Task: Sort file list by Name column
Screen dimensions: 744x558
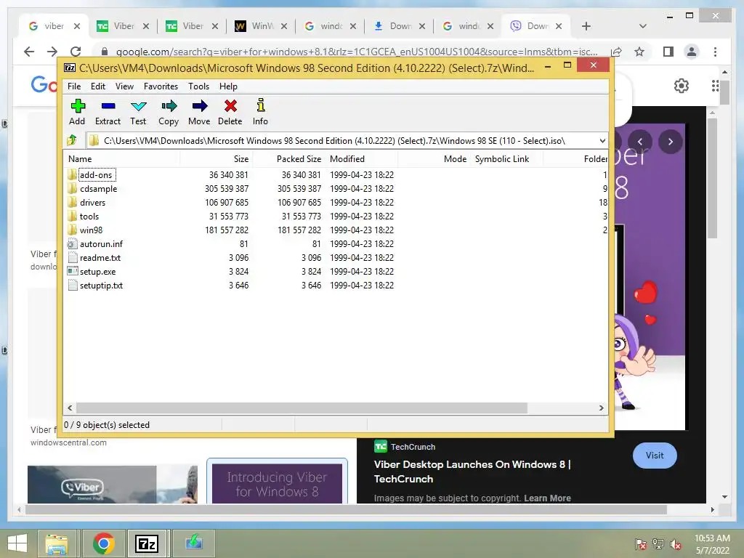Action: (121, 159)
